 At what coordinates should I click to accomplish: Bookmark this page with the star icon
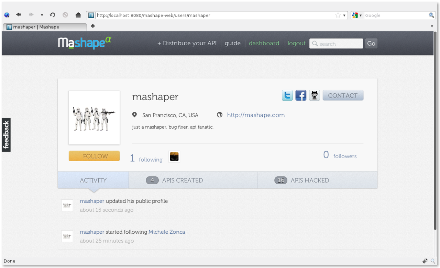(x=338, y=15)
